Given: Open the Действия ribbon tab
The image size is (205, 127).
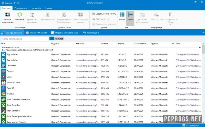Looking at the screenshot, I should (x=6, y=8).
